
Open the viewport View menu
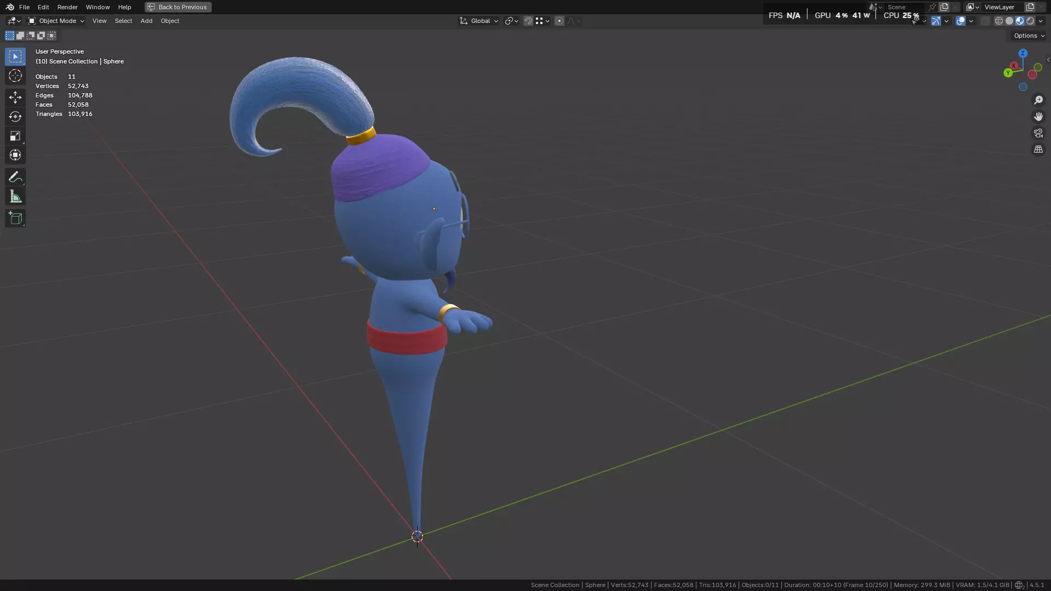[99, 21]
